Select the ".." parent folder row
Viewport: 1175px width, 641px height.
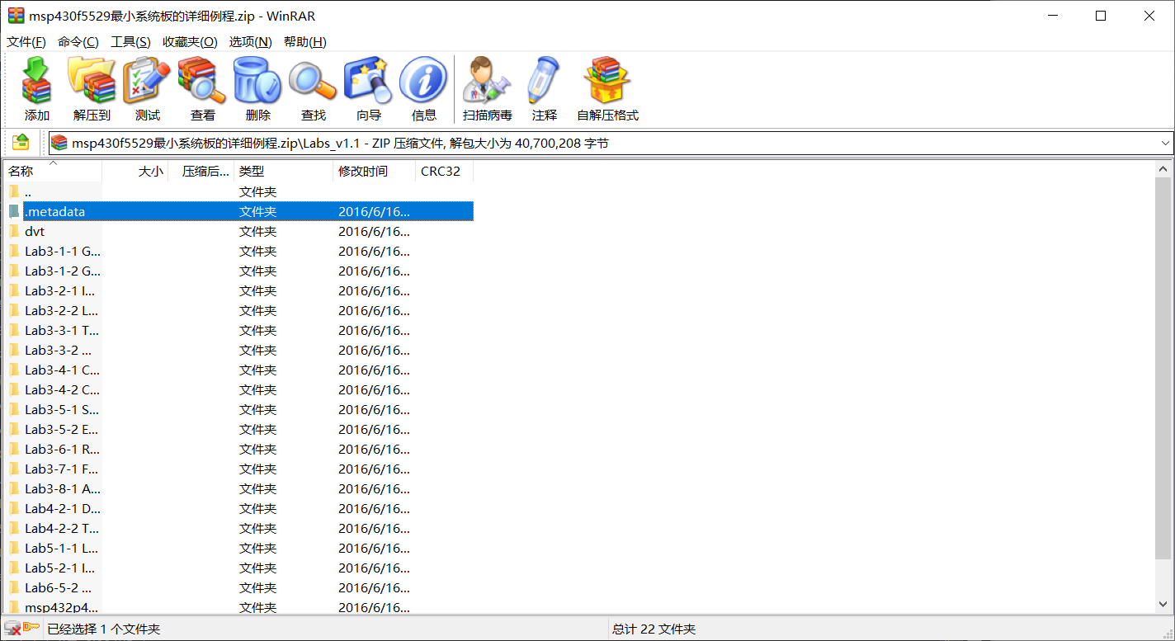239,191
